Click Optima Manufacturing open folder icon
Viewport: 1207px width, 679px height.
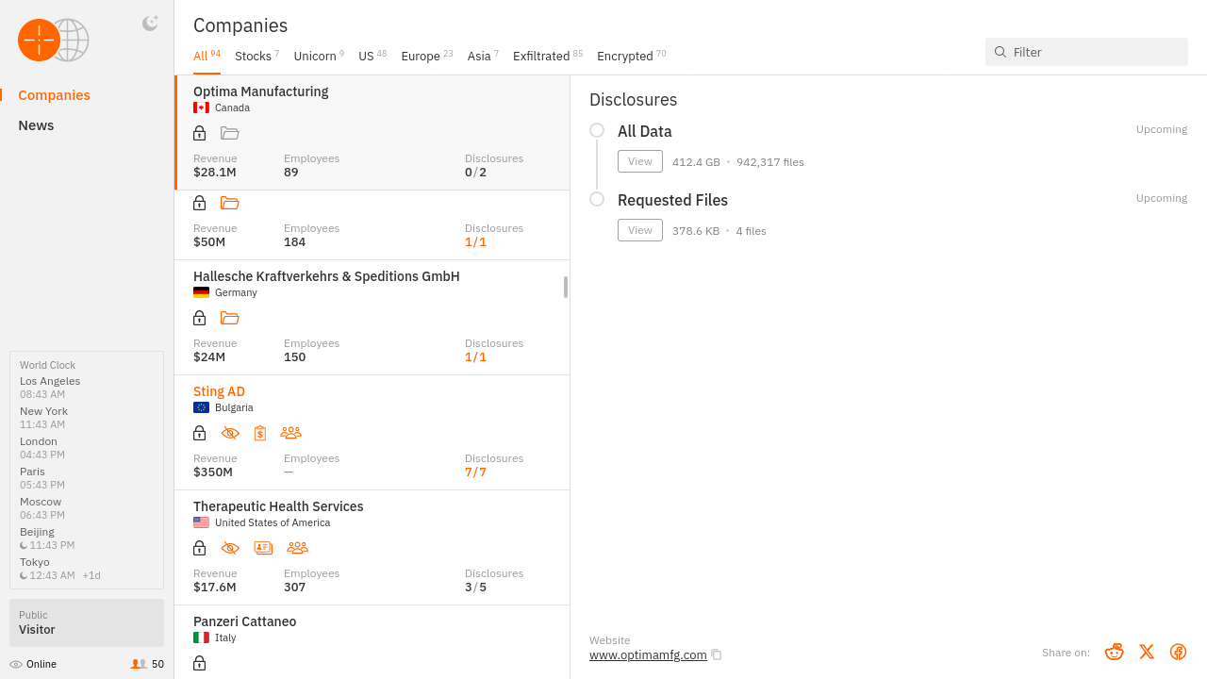pos(230,133)
